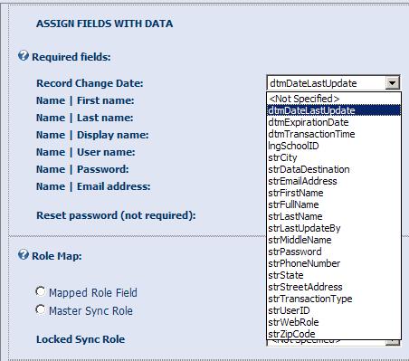Screen dimensions: 409x361
Task: Select strZipCode at the list bottom
Action: [334, 334]
